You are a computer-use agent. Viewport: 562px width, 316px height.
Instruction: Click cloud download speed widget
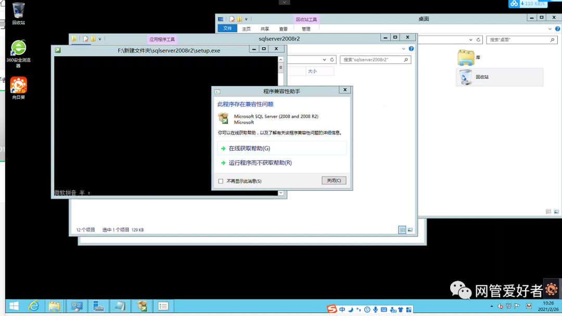[528, 4]
